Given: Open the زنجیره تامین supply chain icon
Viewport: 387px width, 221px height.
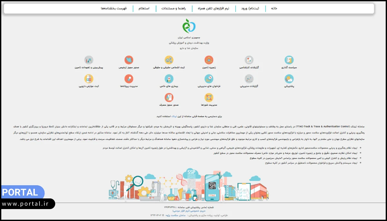Looking at the screenshot, I should click(x=209, y=60).
